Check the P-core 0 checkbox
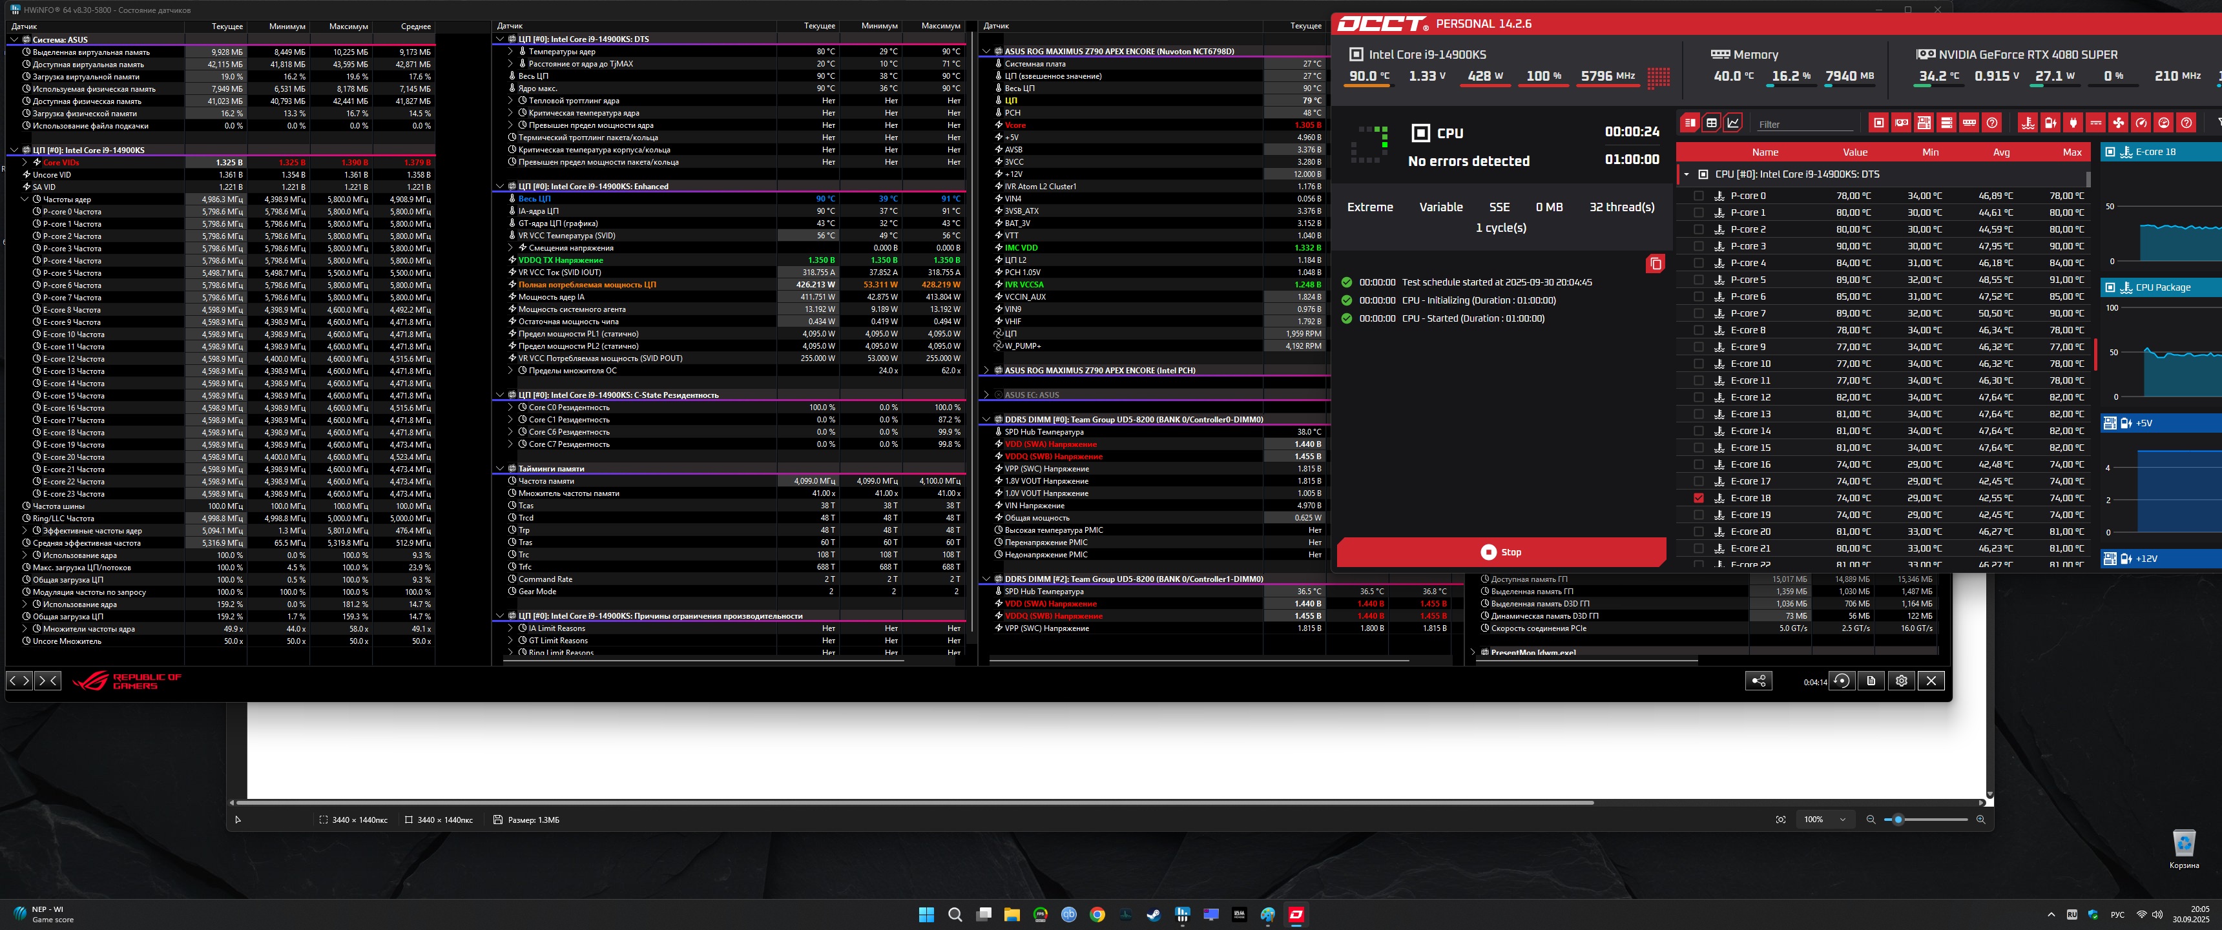The height and width of the screenshot is (930, 2222). coord(1698,196)
